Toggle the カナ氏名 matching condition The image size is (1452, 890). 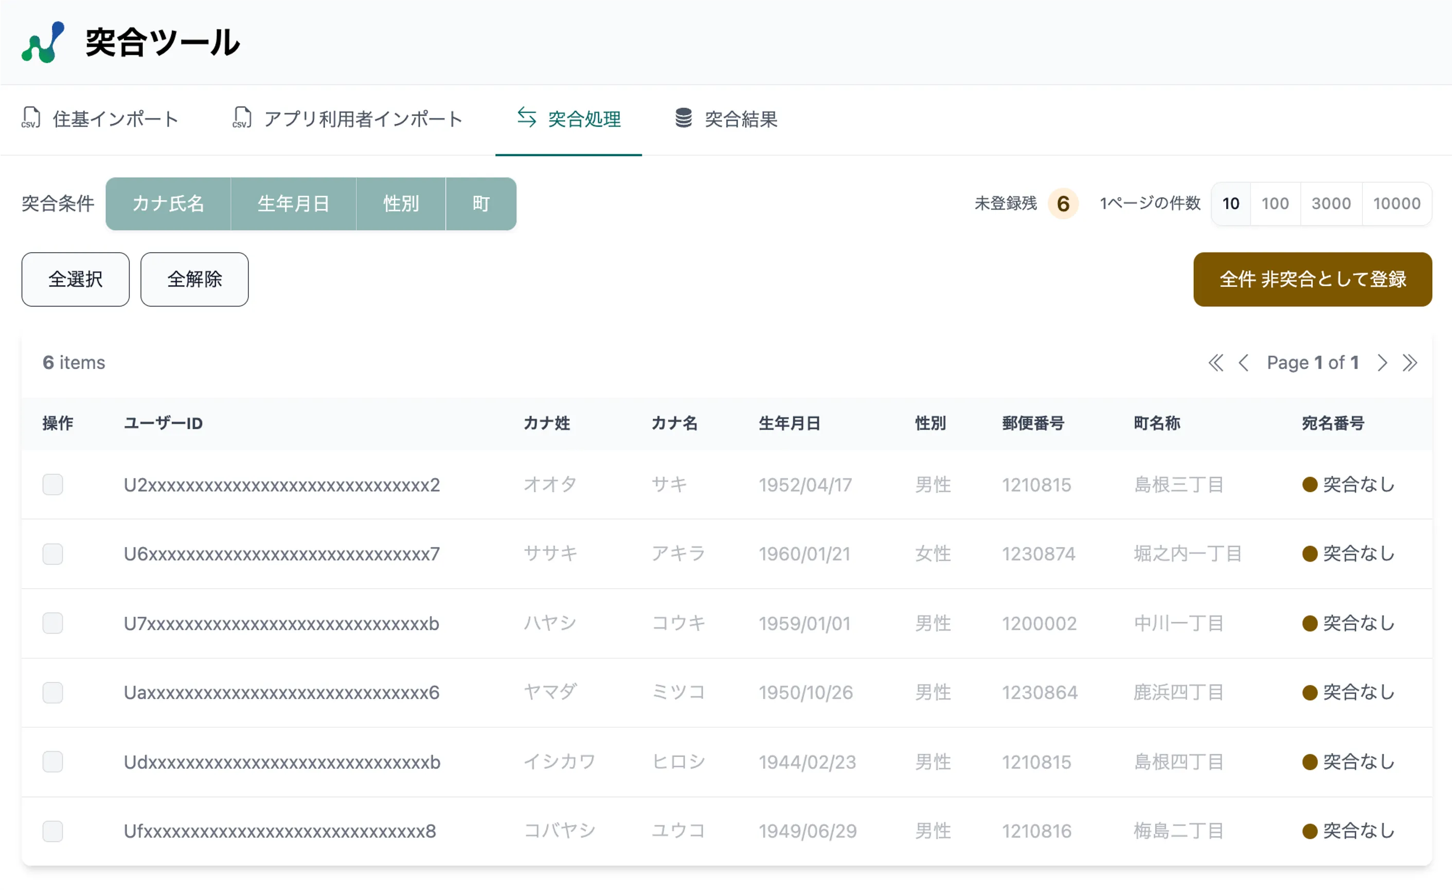click(x=168, y=203)
